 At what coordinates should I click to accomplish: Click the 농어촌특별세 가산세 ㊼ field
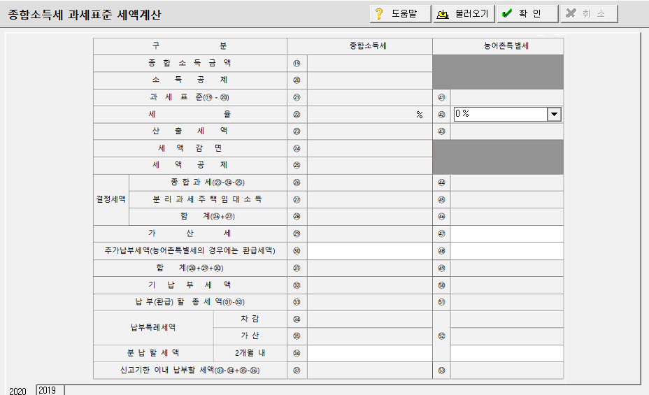point(506,234)
